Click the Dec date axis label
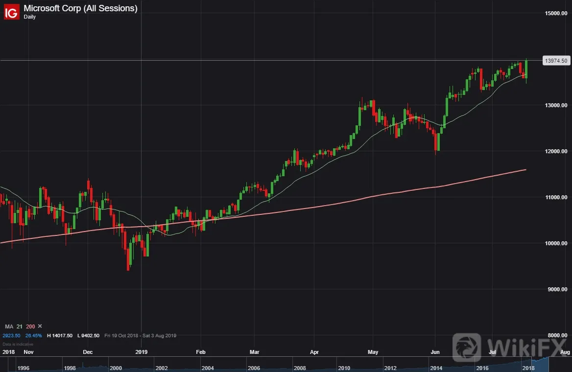 pyautogui.click(x=88, y=352)
